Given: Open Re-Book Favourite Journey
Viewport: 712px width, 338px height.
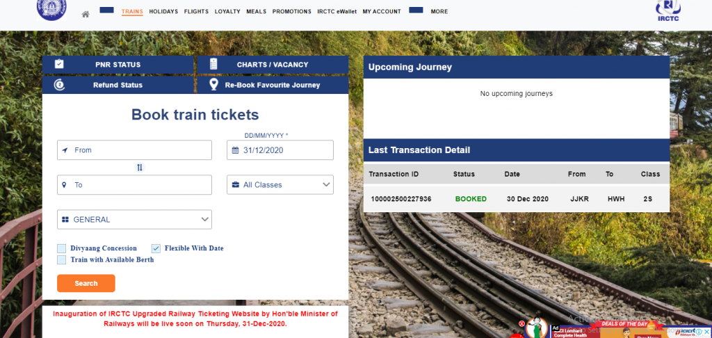Looking at the screenshot, I should [272, 85].
